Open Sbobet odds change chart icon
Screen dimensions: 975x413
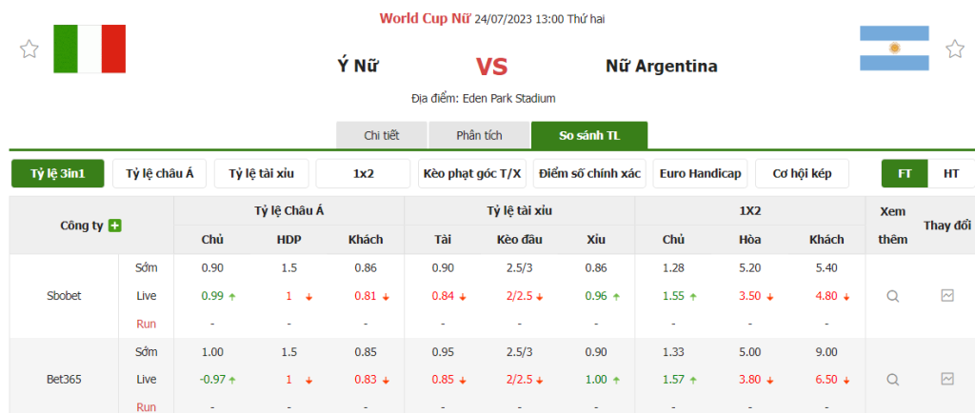[x=947, y=296]
